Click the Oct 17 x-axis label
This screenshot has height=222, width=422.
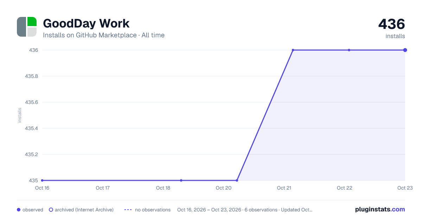pyautogui.click(x=103, y=188)
